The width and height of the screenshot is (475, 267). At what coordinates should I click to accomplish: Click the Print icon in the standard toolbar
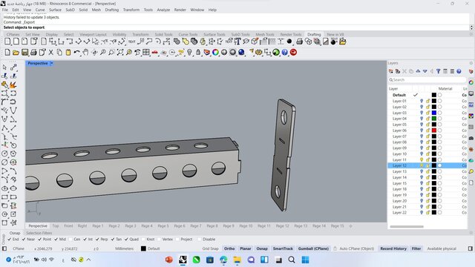click(x=33, y=53)
